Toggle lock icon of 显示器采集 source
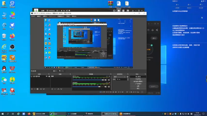 [x=49, y=76]
